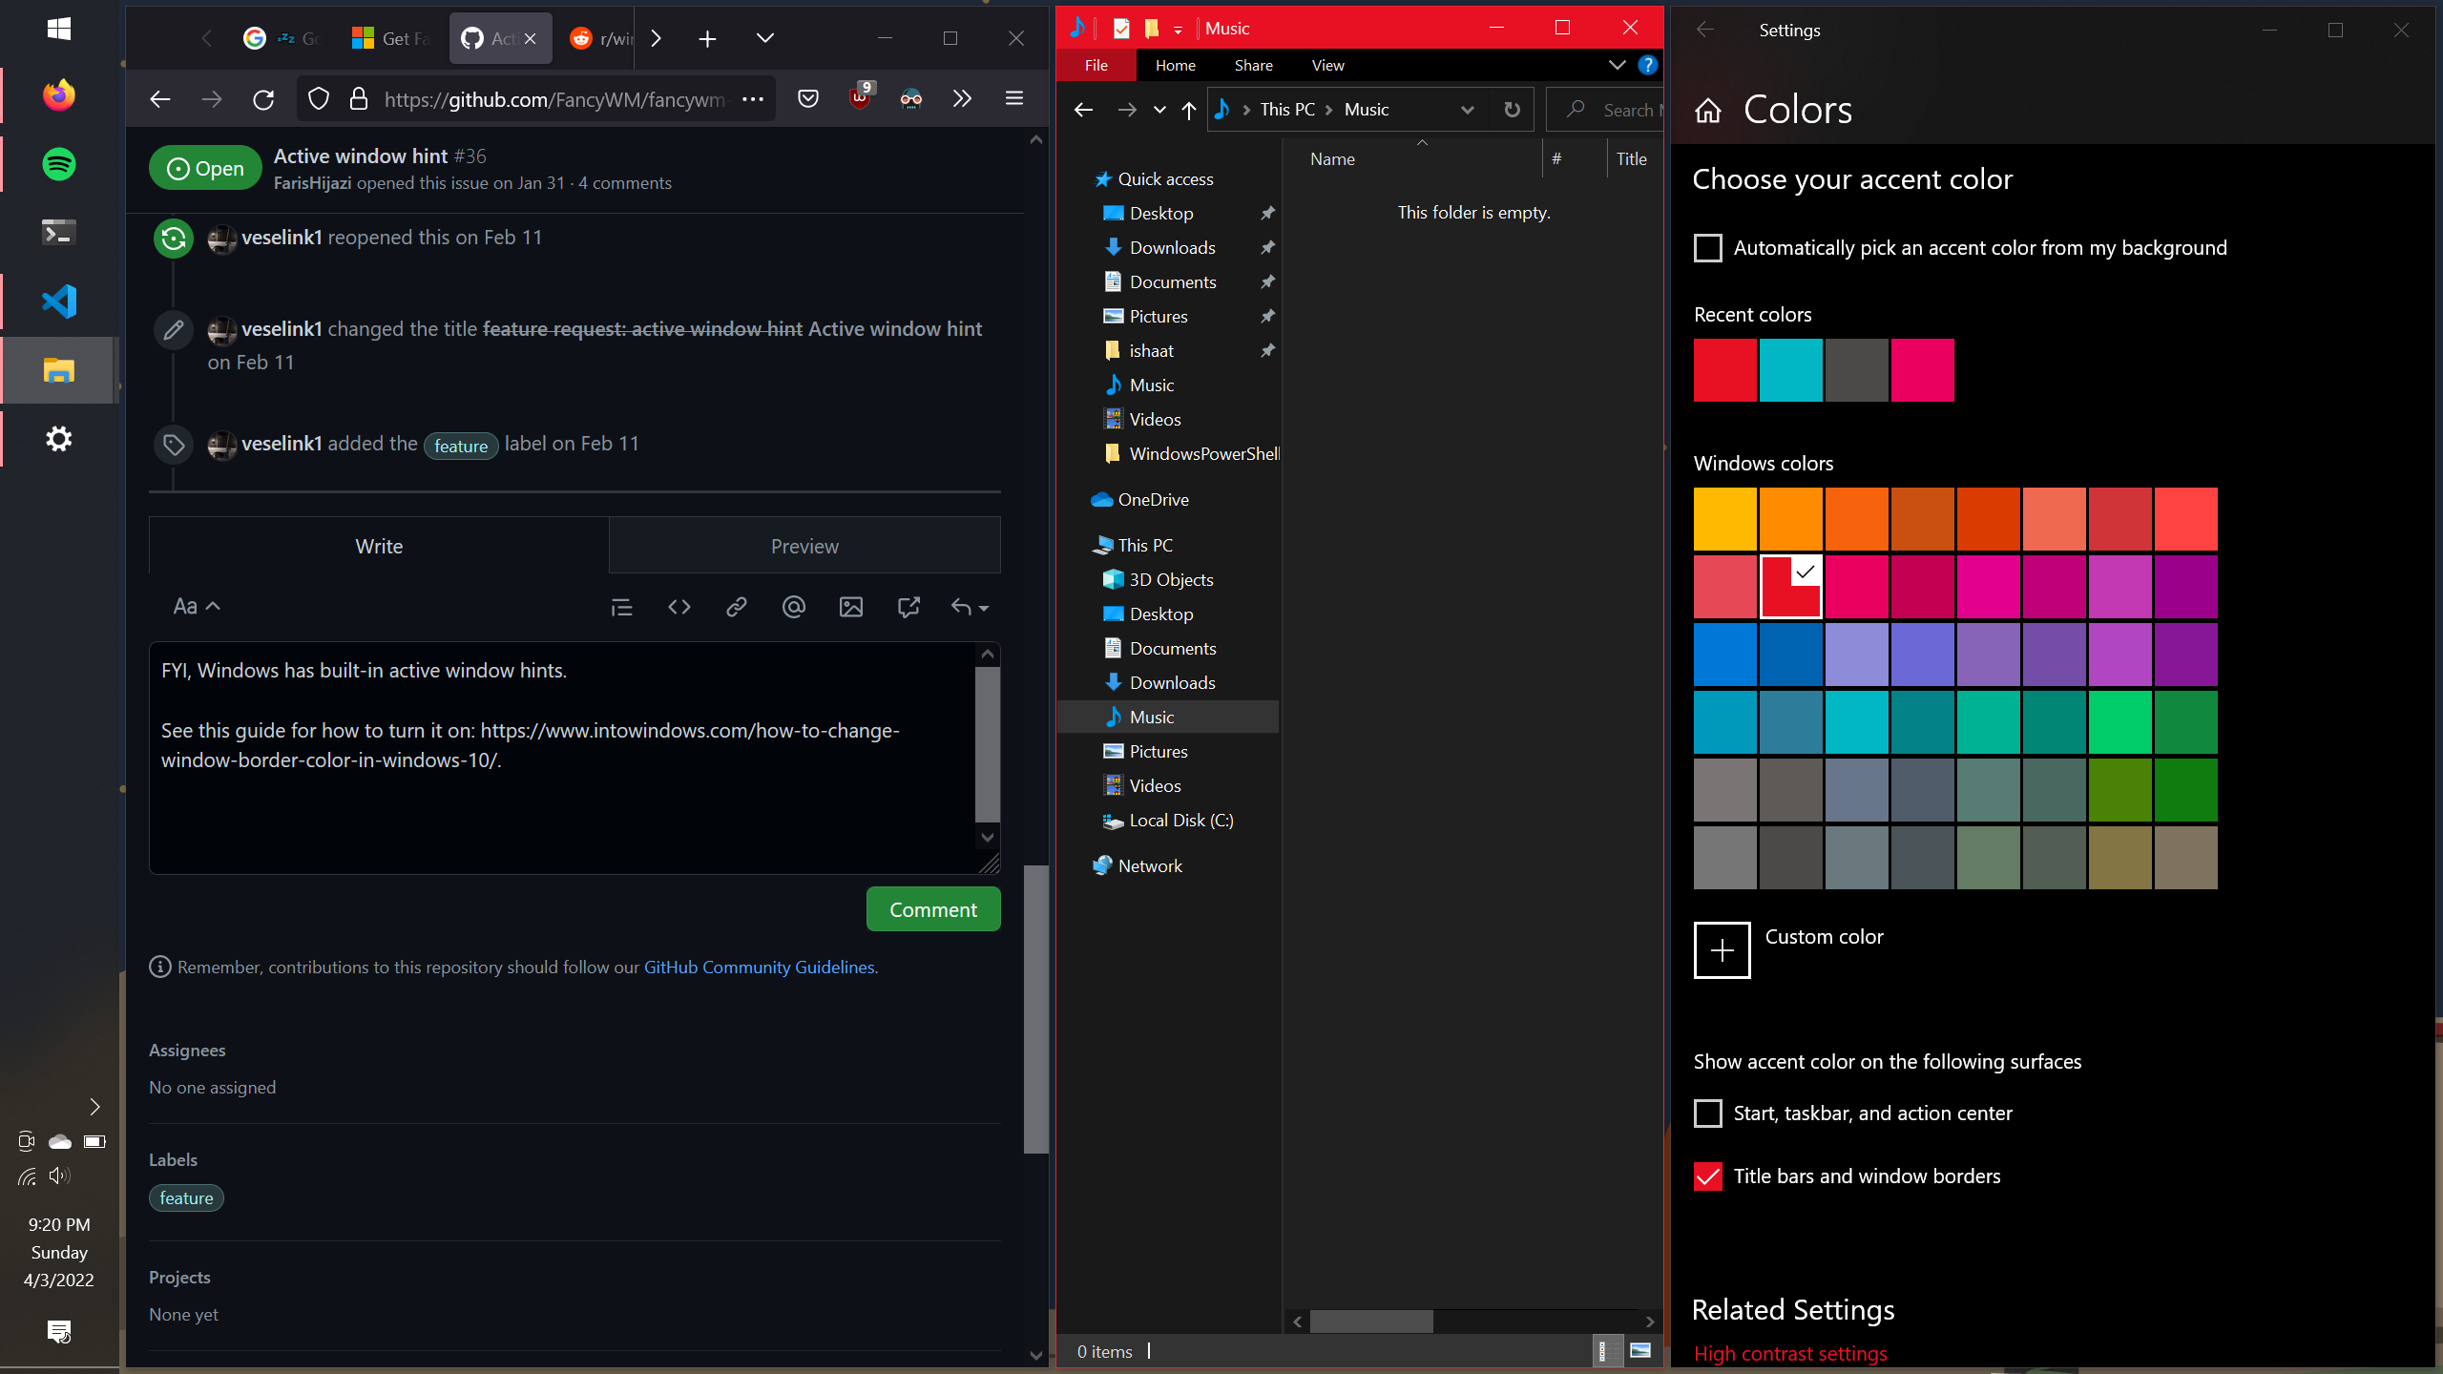2443x1374 pixels.
Task: Click the Comment button
Action: tap(932, 908)
